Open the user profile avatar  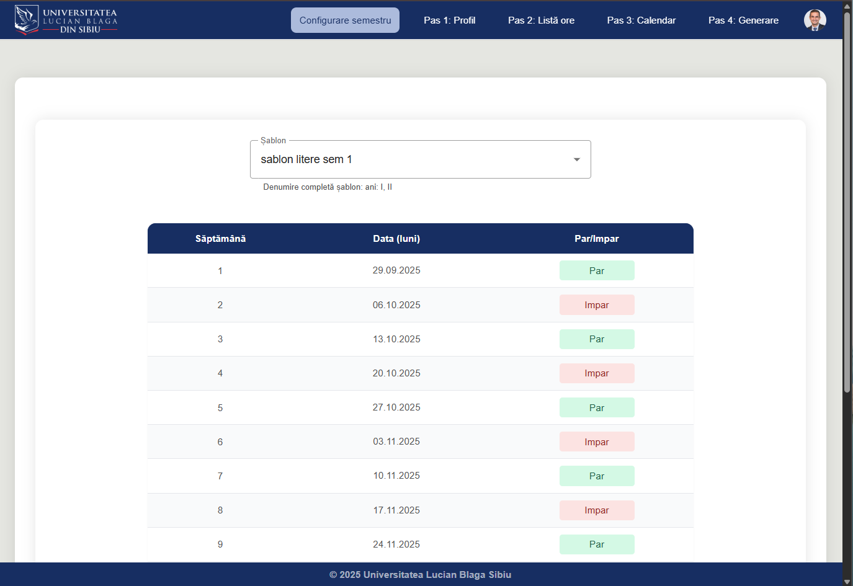click(815, 20)
